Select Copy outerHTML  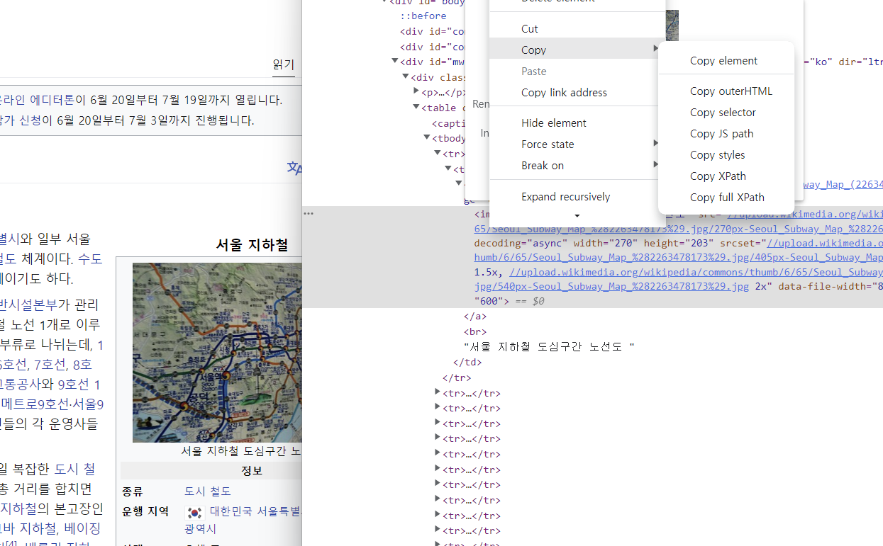click(726, 91)
